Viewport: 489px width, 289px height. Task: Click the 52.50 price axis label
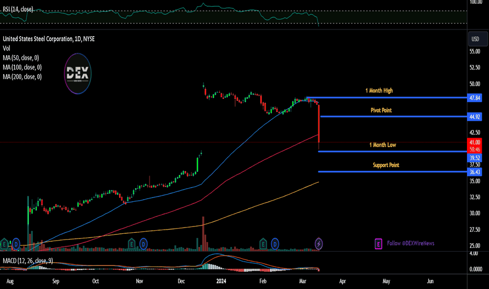point(475,67)
